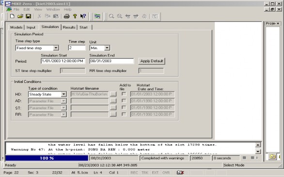This screenshot has height=177, width=284.
Task: Expand ST Parameter File dropdown
Action: pyautogui.click(x=63, y=108)
